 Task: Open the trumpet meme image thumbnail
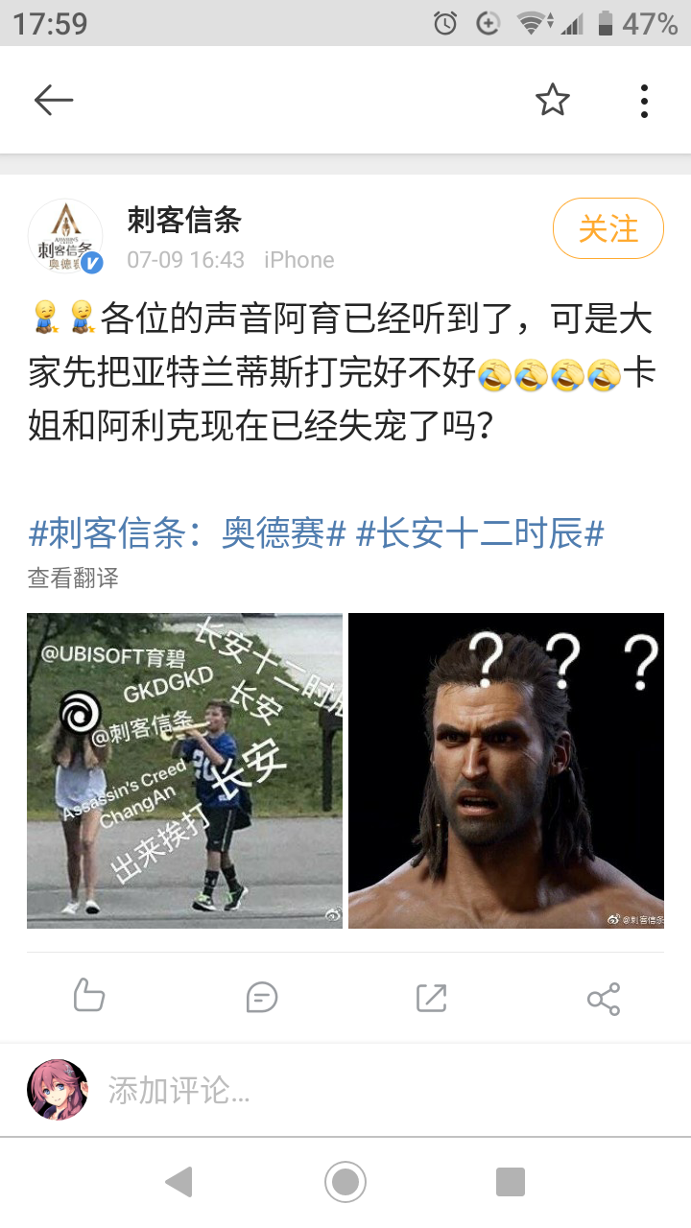pos(184,770)
